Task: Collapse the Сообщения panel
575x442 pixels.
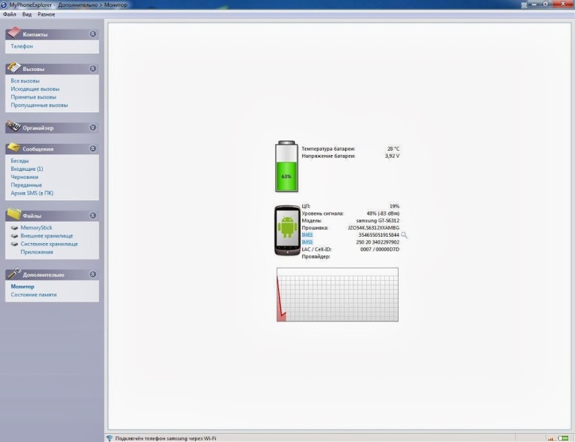Action: (93, 149)
